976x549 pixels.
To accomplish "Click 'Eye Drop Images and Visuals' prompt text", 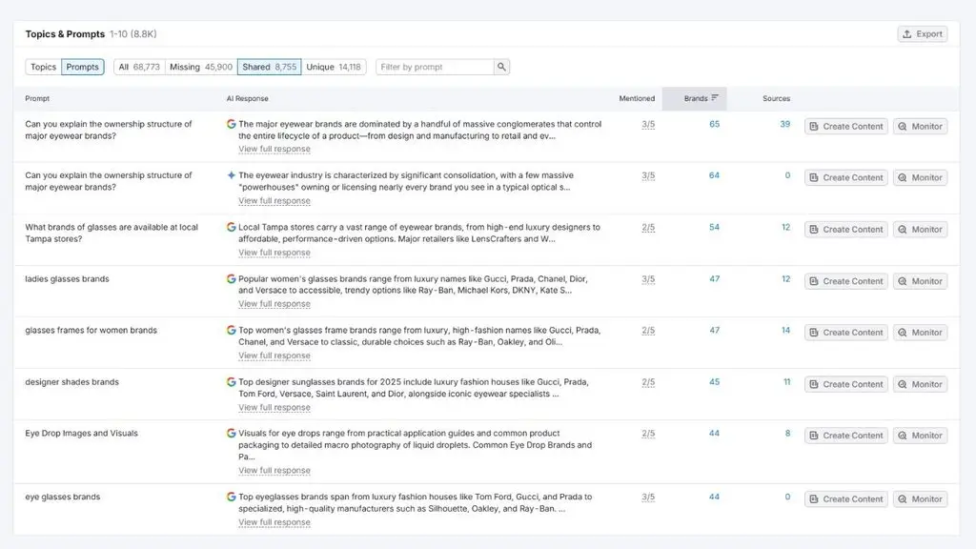I will coord(81,434).
